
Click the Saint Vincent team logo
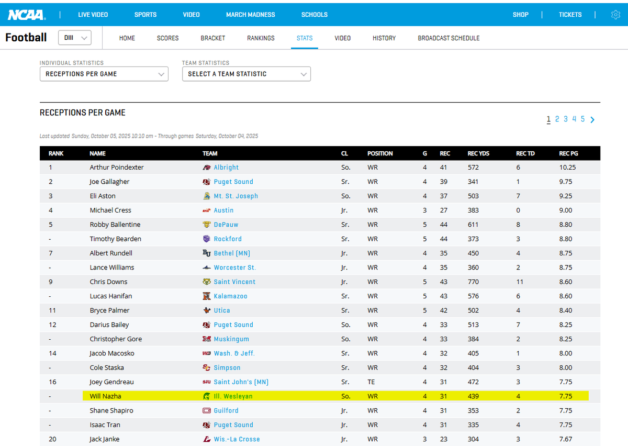(207, 282)
